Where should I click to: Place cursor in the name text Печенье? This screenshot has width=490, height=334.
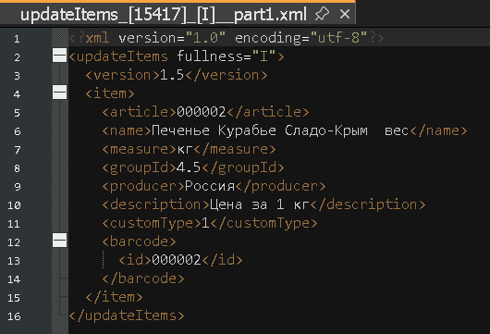click(x=180, y=130)
